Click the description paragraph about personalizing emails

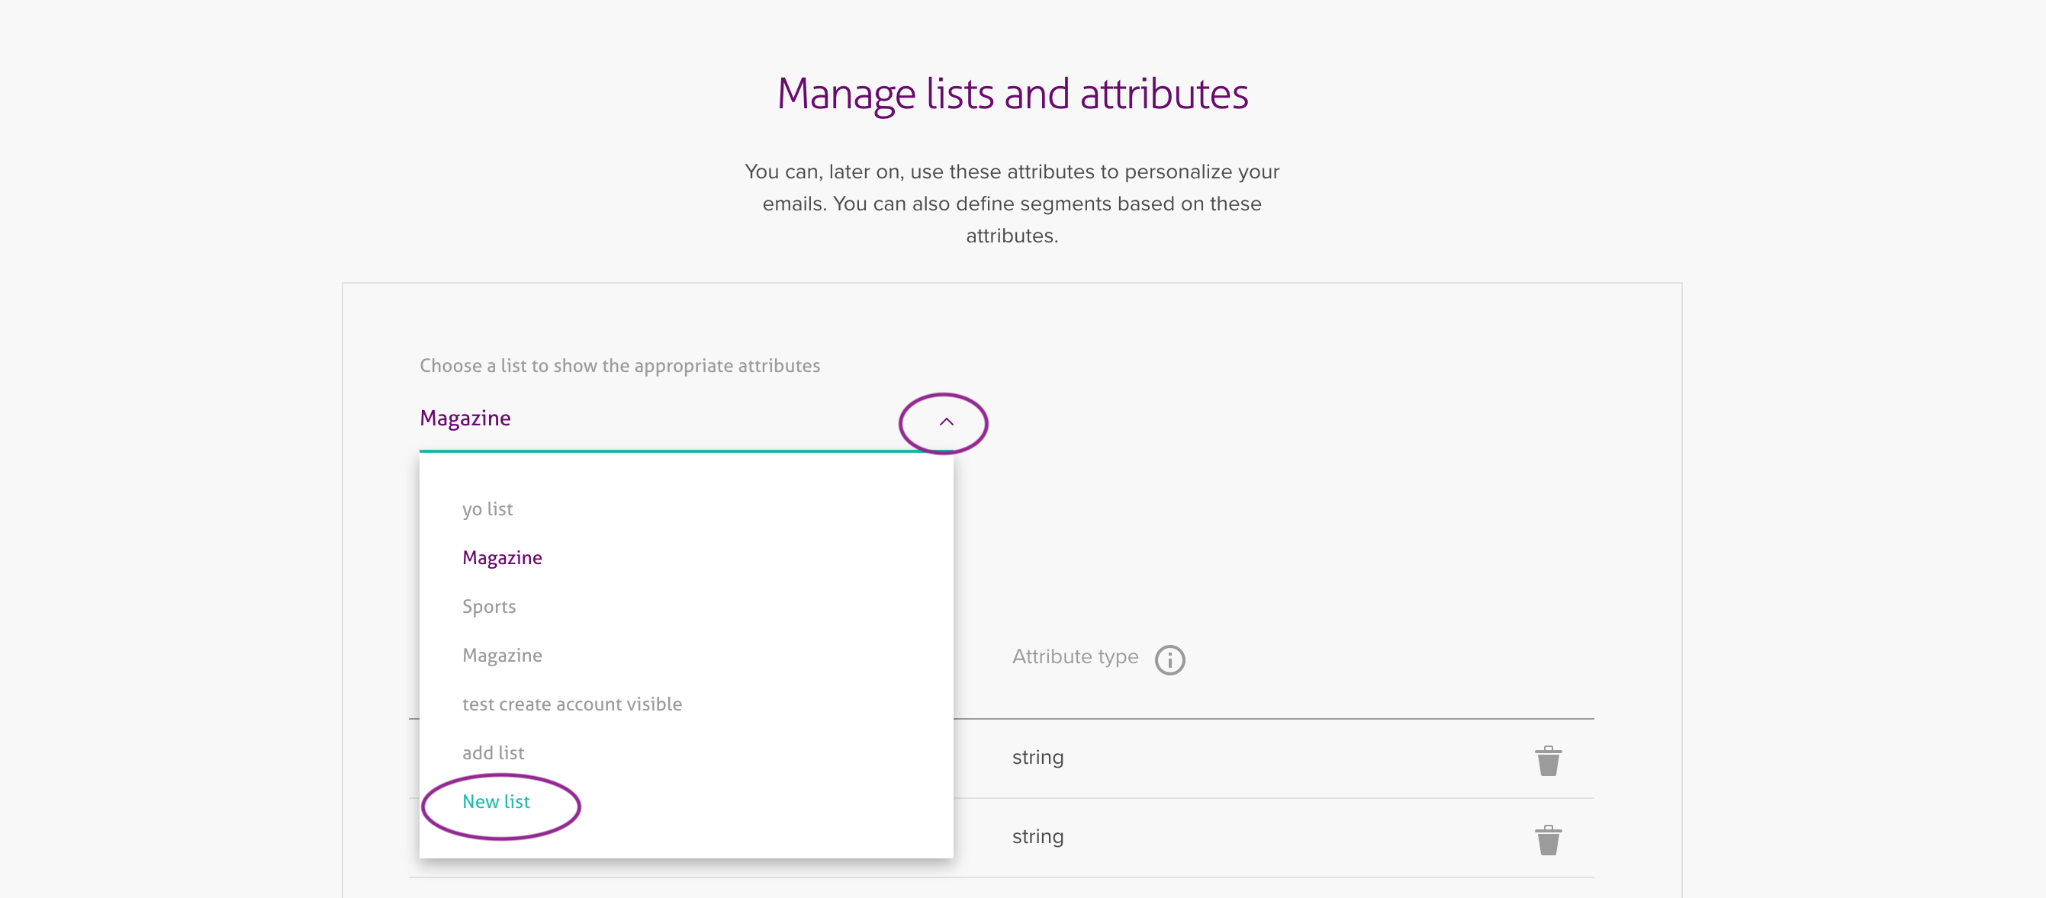[1012, 204]
